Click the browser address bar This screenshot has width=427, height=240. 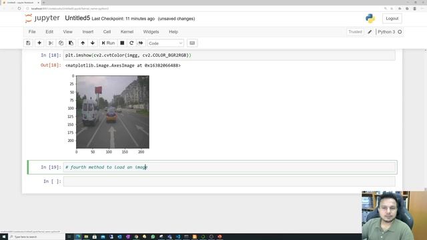[204, 9]
